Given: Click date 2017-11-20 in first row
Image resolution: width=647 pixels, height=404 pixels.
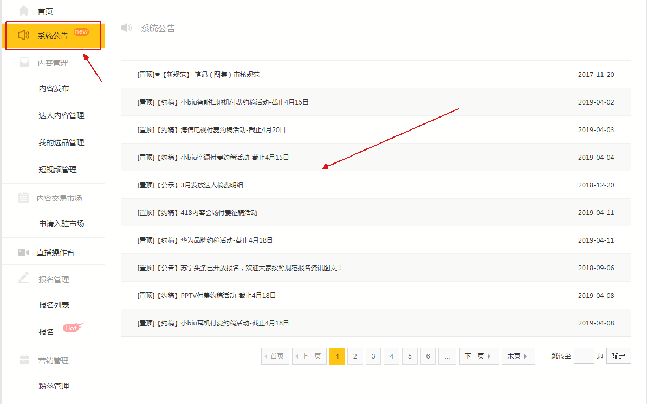Looking at the screenshot, I should click(x=596, y=75).
